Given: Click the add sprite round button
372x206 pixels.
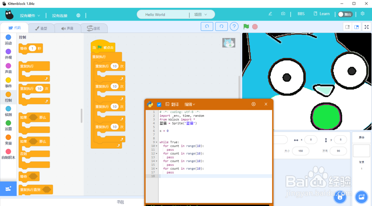Looking at the screenshot, I should tap(340, 197).
